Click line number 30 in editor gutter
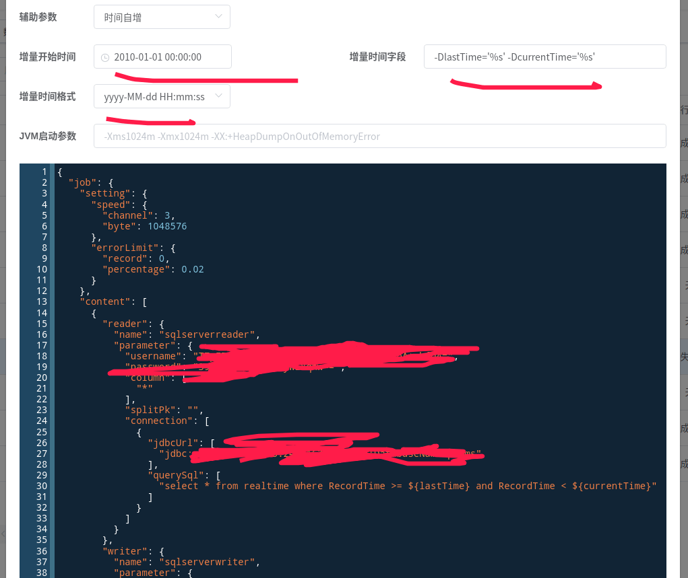 pyautogui.click(x=41, y=486)
